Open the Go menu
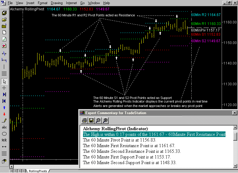Viewport: 238px width, 173px height. (x=82, y=3)
